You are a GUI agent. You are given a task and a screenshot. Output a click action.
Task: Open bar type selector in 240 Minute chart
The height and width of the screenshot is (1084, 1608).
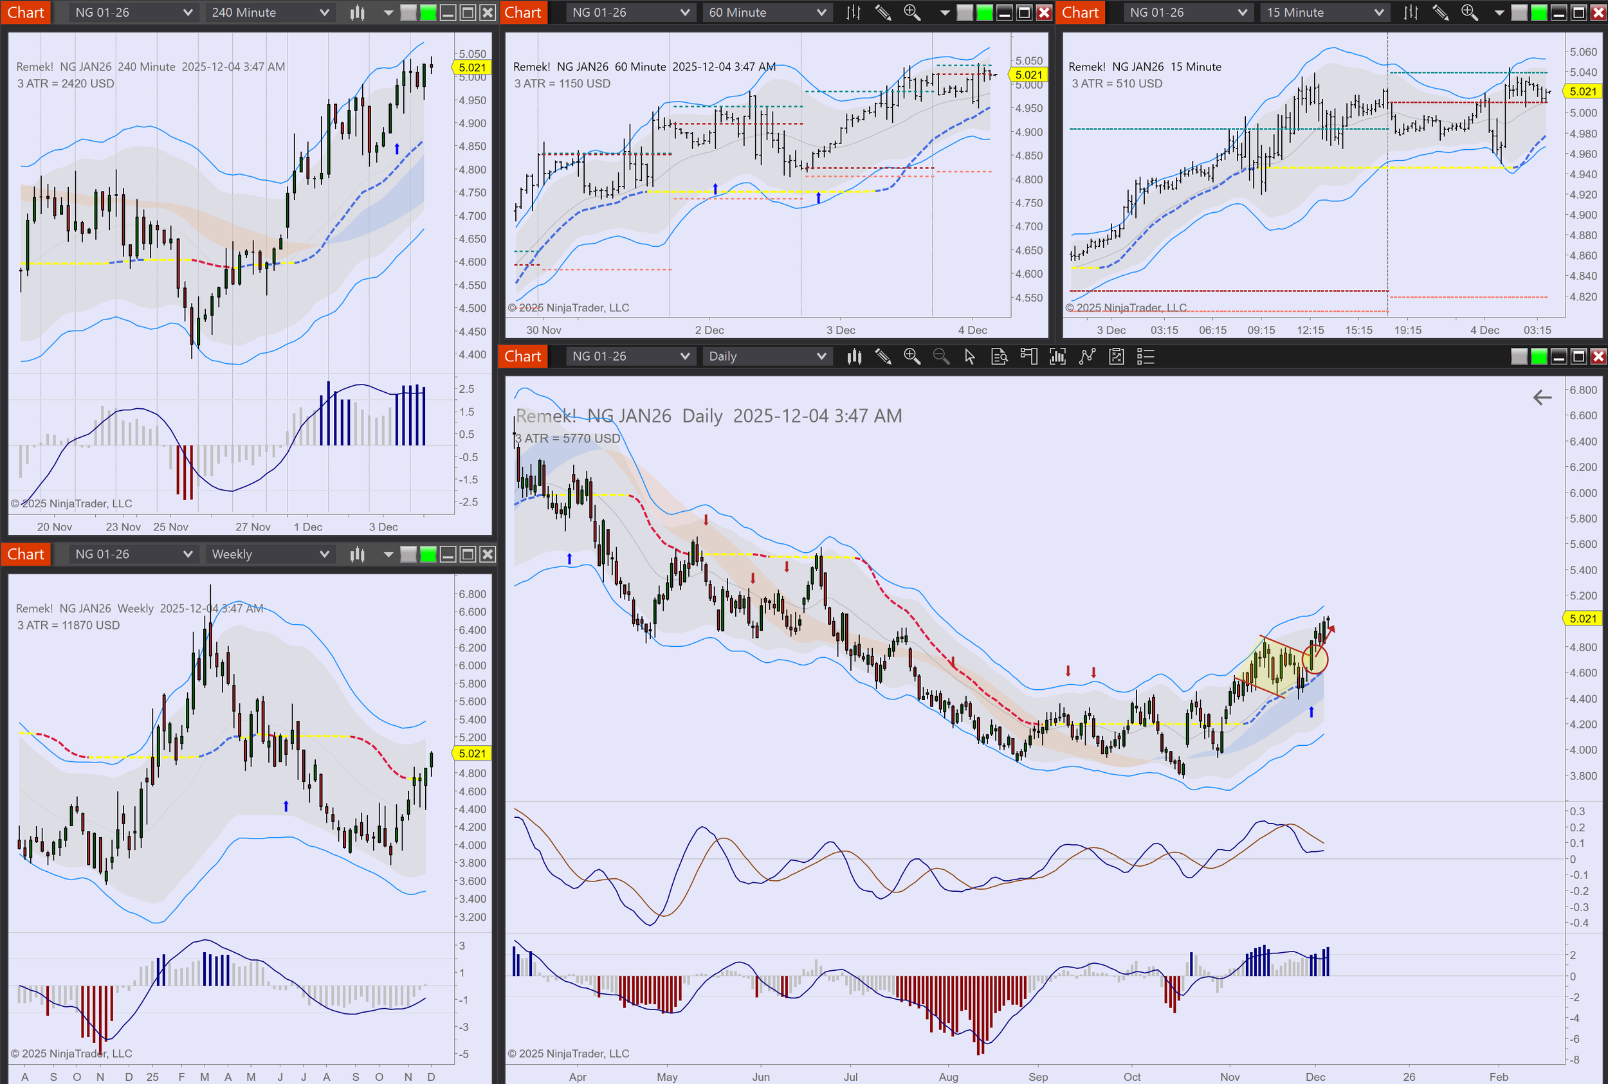coord(357,12)
